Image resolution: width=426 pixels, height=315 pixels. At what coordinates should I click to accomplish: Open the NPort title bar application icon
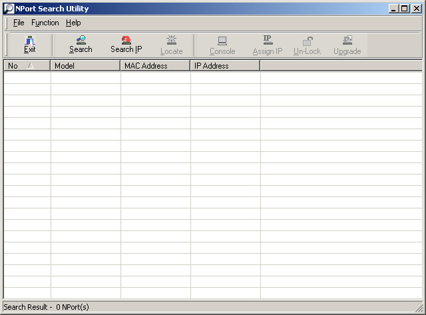coord(9,9)
